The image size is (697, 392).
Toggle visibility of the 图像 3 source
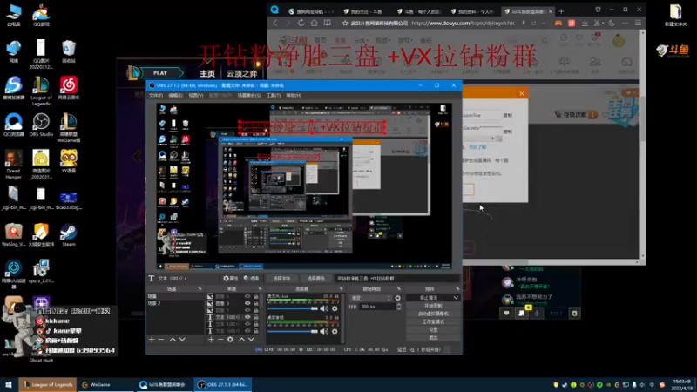pyautogui.click(x=247, y=303)
